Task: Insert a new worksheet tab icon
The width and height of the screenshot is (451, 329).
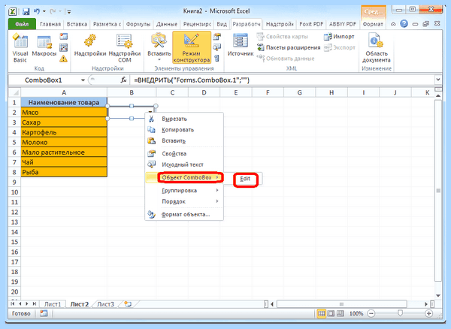Action: click(x=128, y=304)
